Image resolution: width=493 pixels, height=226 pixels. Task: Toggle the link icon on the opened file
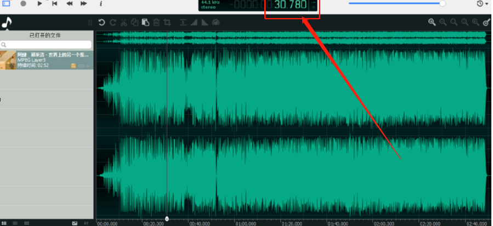(x=81, y=66)
